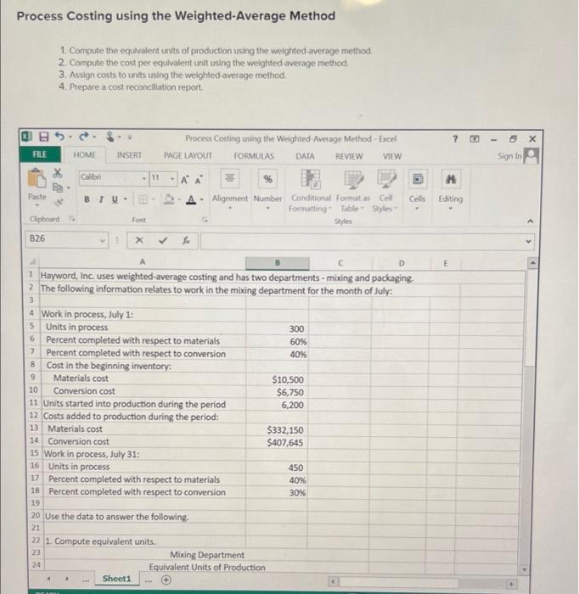This screenshot has height=594, width=579.
Task: Activate the Format Painter brush icon
Action: point(58,202)
